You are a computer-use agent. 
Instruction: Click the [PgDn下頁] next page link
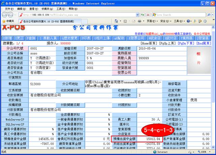tap(186, 43)
